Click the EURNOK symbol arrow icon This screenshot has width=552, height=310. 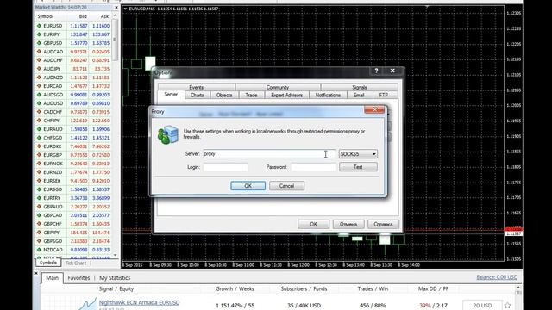39,164
